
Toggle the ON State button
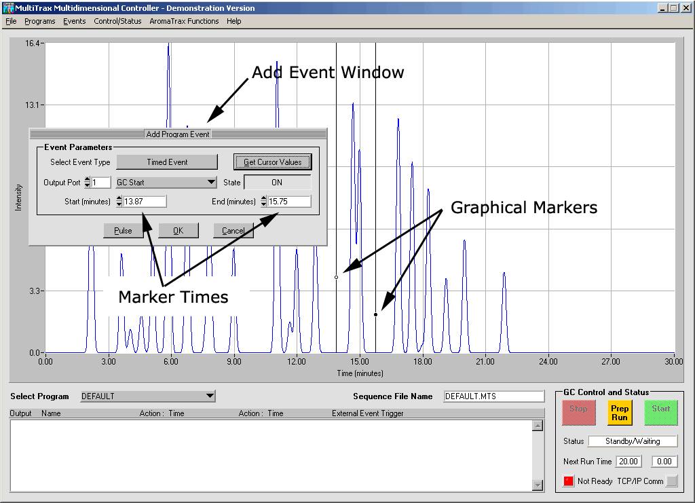[277, 183]
